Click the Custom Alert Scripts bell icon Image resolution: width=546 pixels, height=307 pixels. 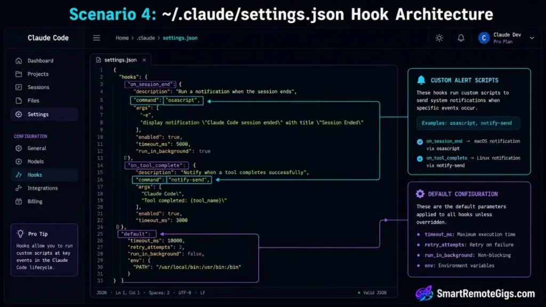point(421,80)
